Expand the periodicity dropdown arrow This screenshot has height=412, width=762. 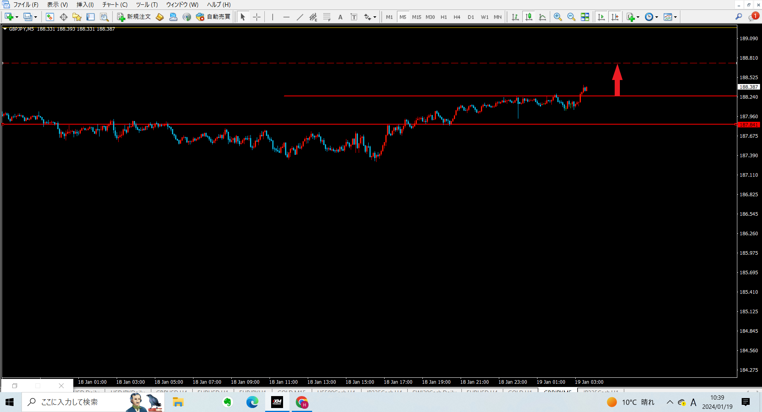click(656, 17)
